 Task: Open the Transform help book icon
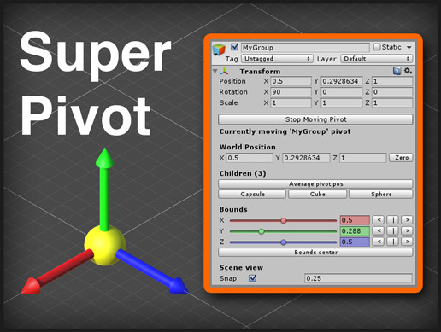pyautogui.click(x=397, y=71)
